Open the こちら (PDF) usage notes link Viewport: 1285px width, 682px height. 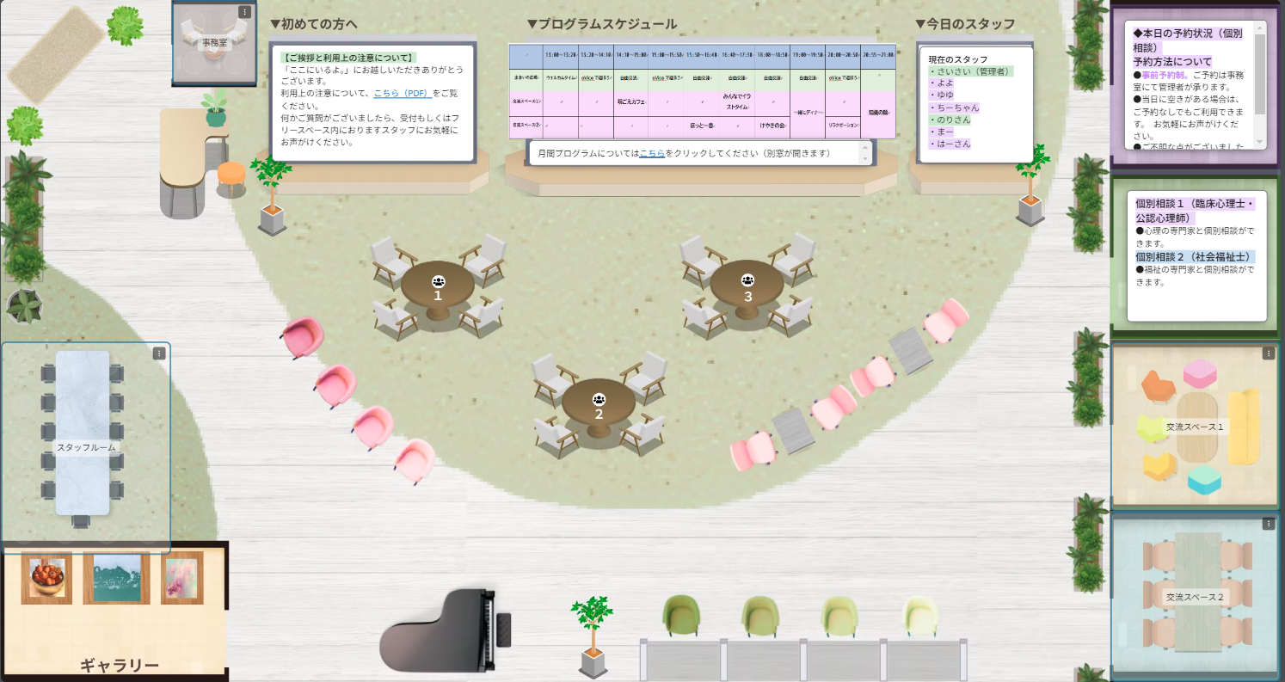403,93
